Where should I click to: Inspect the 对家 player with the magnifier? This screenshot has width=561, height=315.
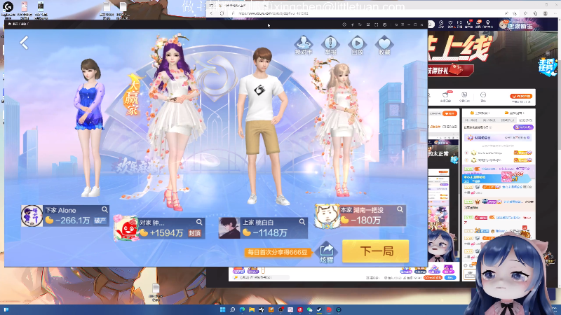199,222
